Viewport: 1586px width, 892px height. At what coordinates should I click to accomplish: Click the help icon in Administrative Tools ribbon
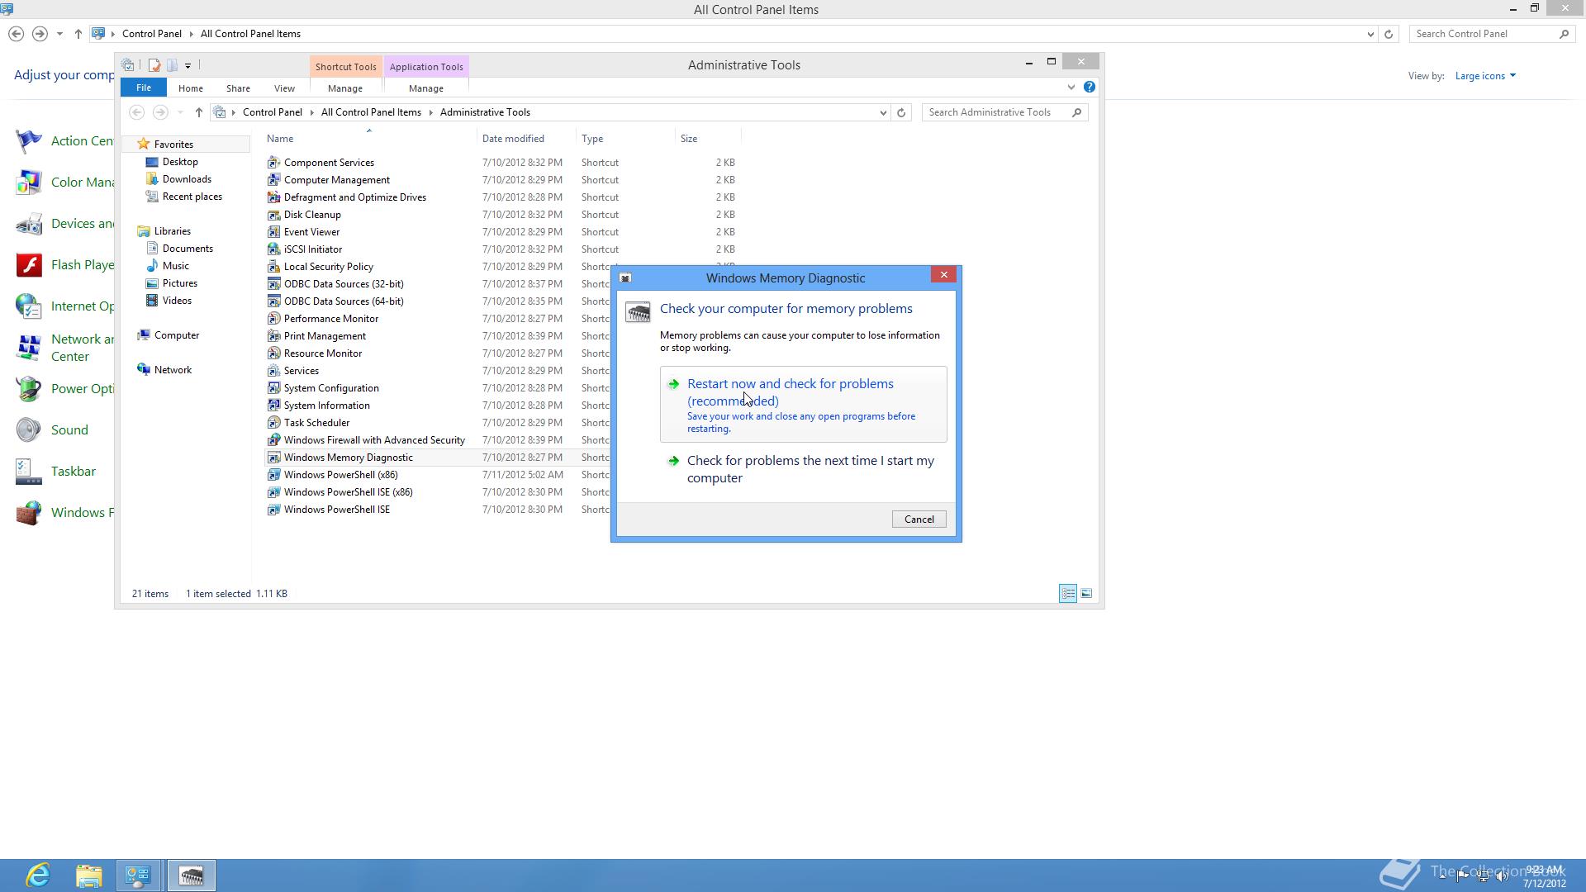[x=1089, y=87]
